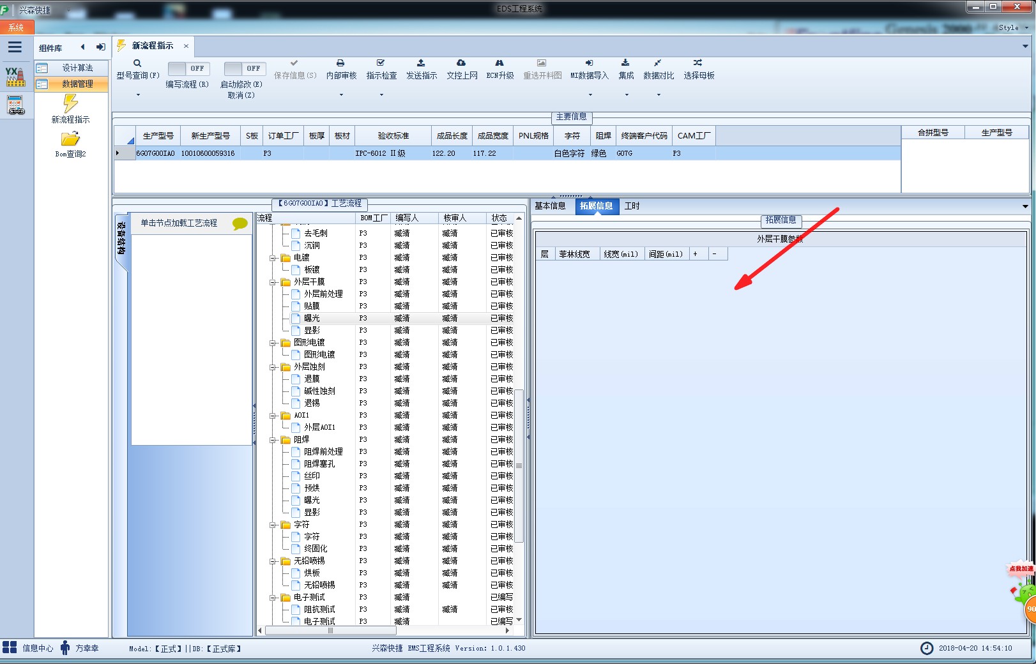Click the user icon for 方幸幸
This screenshot has height=664, width=1036.
click(x=65, y=648)
